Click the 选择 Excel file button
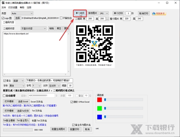Screen dimensions: 180x137 point(23,102)
